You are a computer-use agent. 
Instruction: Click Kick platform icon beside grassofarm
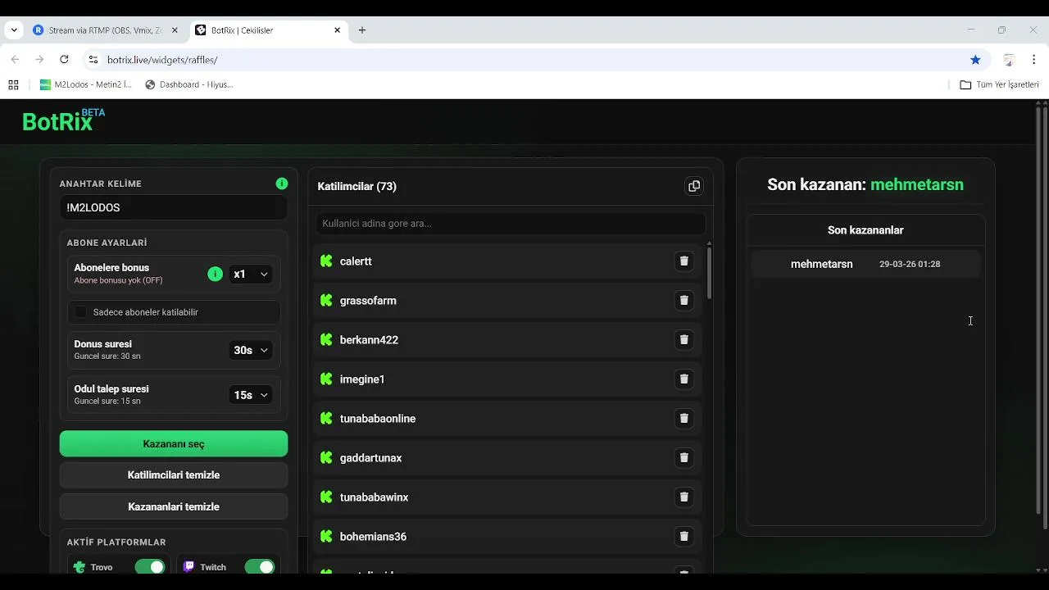point(326,301)
